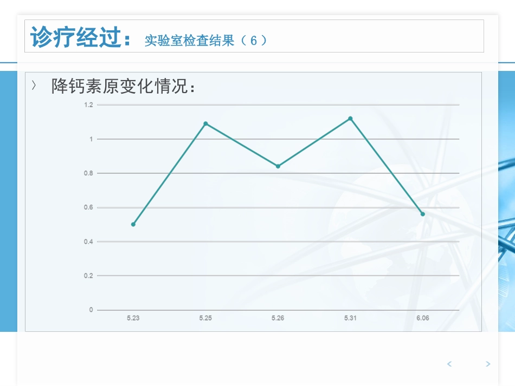Image resolution: width=515 pixels, height=386 pixels.
Task: Click the 0.6 y-axis value label
Action: (x=88, y=207)
